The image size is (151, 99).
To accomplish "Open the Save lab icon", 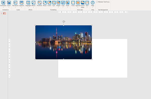I will 87,3.
